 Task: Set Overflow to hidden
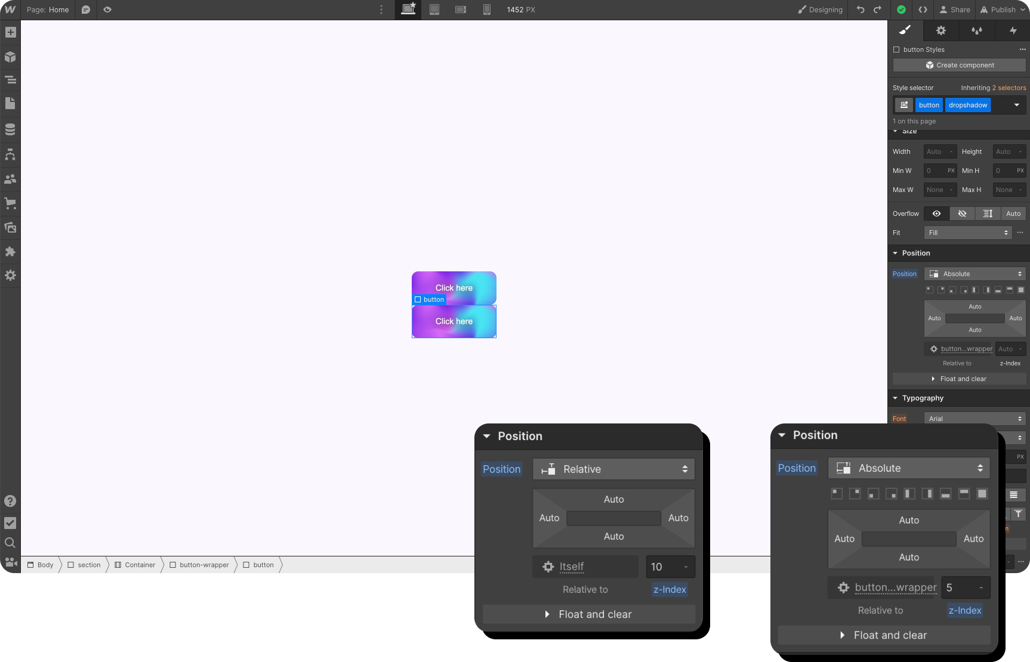[x=961, y=213]
